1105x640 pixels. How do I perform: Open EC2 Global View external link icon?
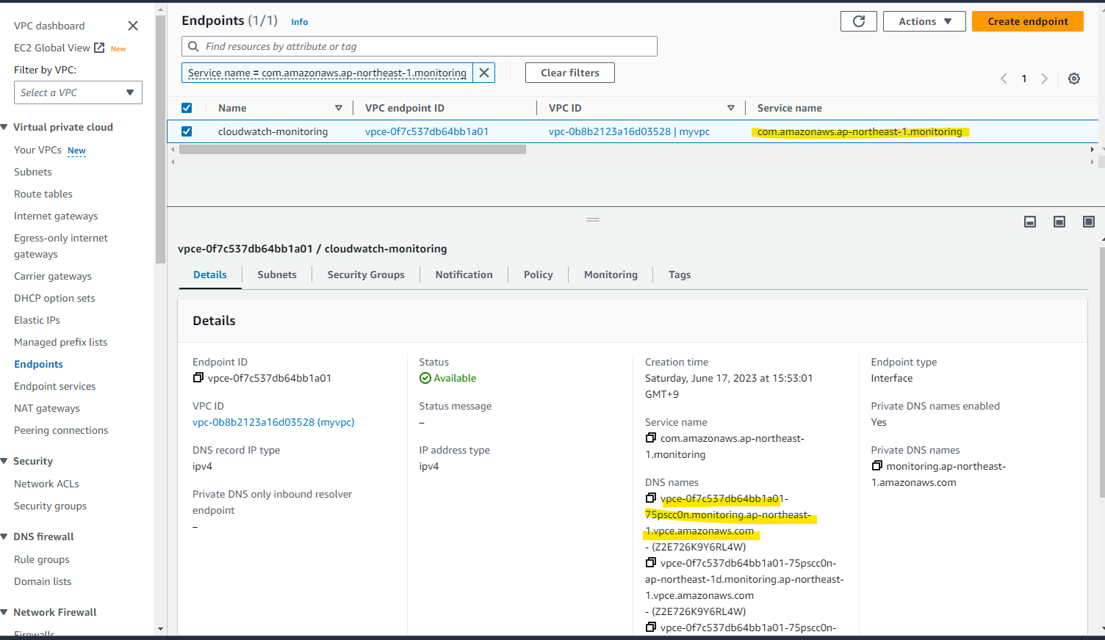tap(99, 48)
